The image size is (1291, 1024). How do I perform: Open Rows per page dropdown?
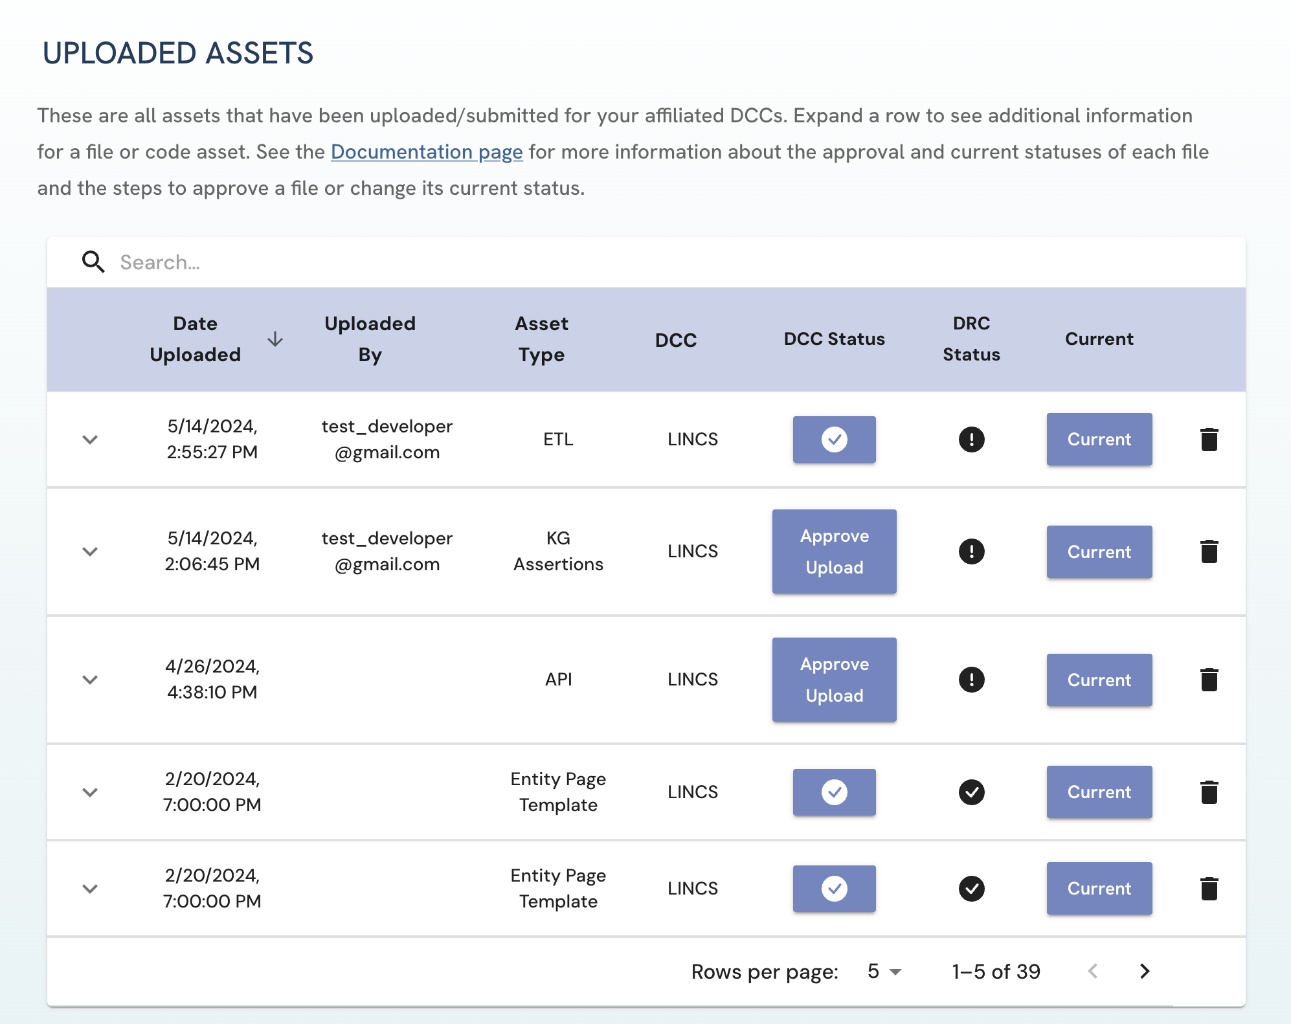point(884,972)
